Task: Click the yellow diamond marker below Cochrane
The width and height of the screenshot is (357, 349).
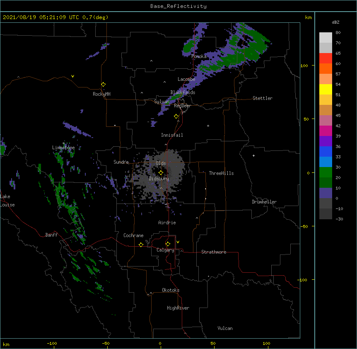Action: (x=141, y=245)
